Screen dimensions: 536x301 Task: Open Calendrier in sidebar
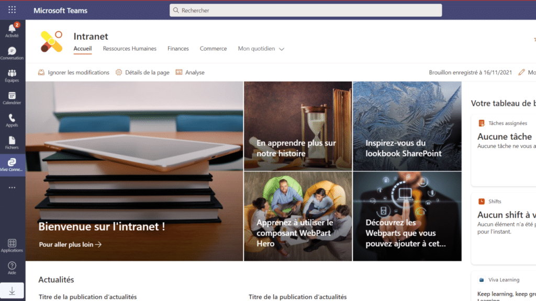tap(12, 98)
